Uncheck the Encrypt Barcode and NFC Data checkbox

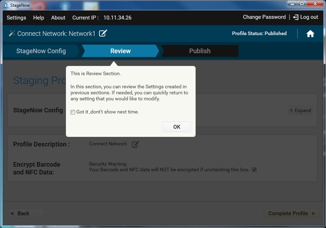coord(254,170)
